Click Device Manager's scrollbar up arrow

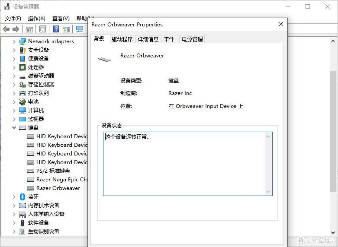click(x=333, y=41)
